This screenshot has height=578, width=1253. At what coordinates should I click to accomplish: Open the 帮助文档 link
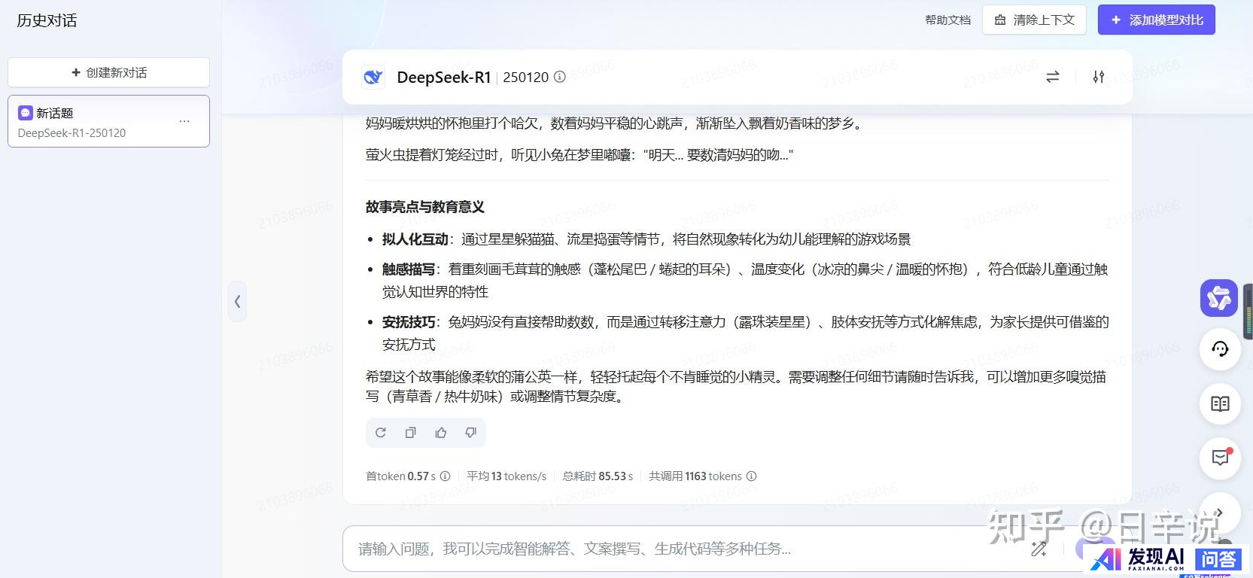[x=947, y=20]
